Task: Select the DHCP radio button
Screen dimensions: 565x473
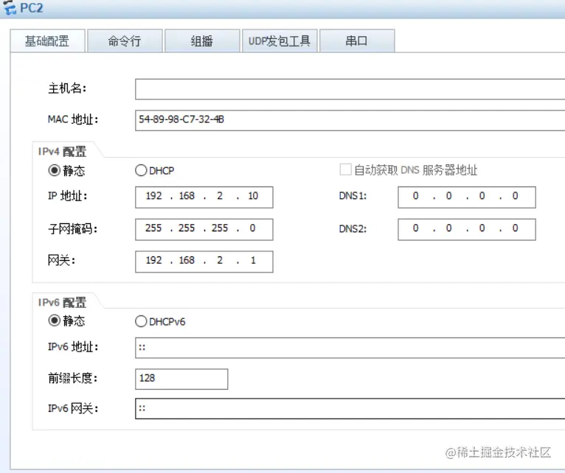Action: (141, 170)
